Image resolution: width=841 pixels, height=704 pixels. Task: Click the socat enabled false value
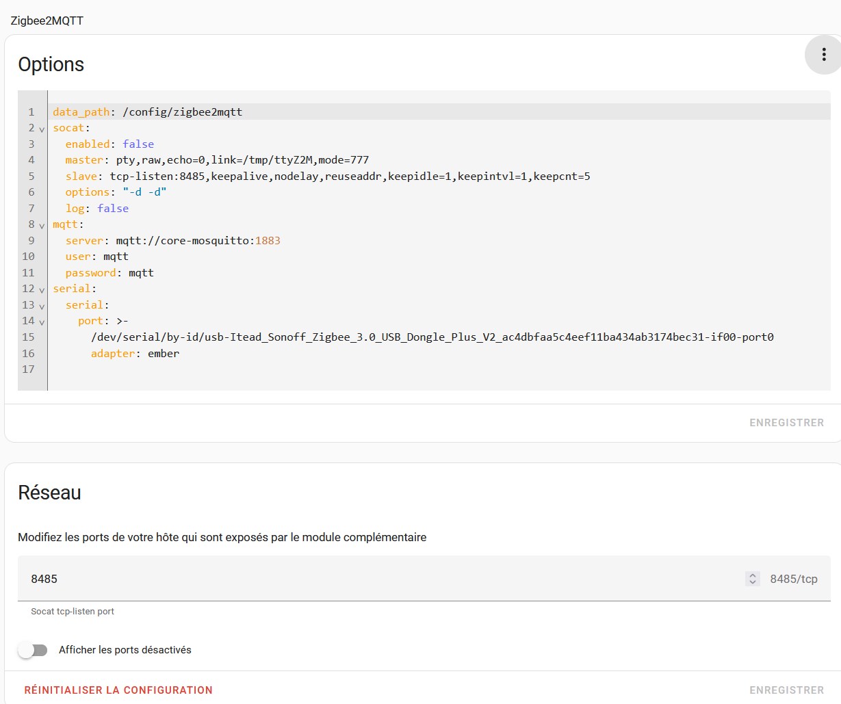click(138, 144)
